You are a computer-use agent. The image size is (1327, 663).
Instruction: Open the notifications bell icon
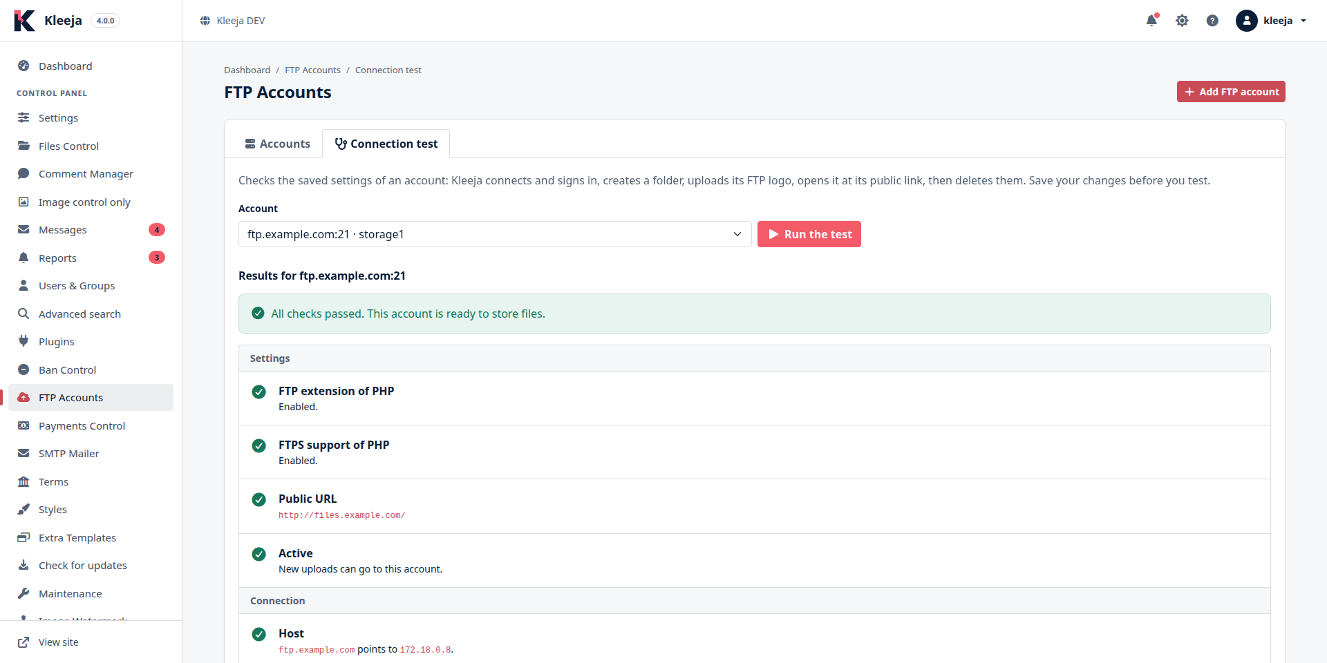(x=1151, y=21)
